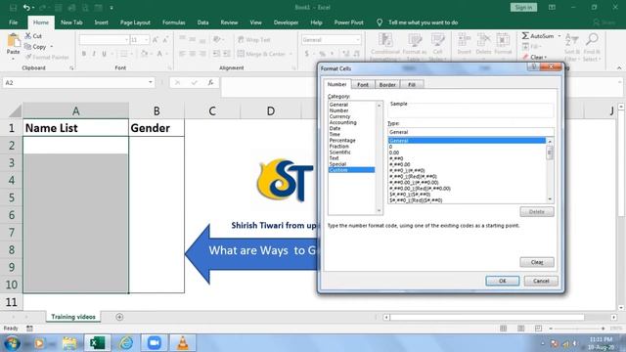Click the Undo arrow in the title bar
The width and height of the screenshot is (626, 352).
(26, 7)
